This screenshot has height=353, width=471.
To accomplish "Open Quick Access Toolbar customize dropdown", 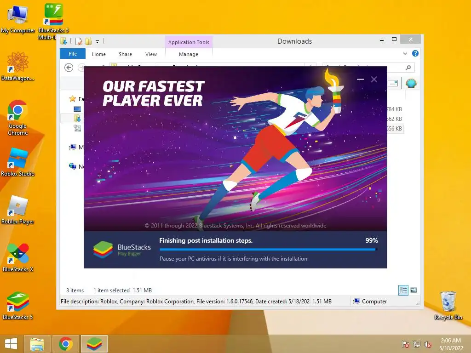I will tap(98, 42).
